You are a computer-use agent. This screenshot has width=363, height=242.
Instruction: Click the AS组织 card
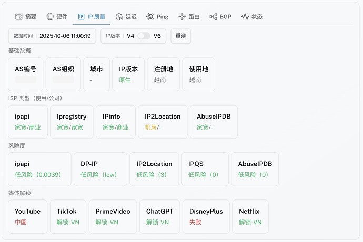click(x=63, y=75)
